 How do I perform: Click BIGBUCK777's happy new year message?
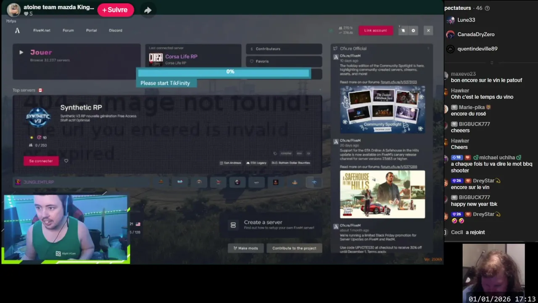tap(474, 204)
